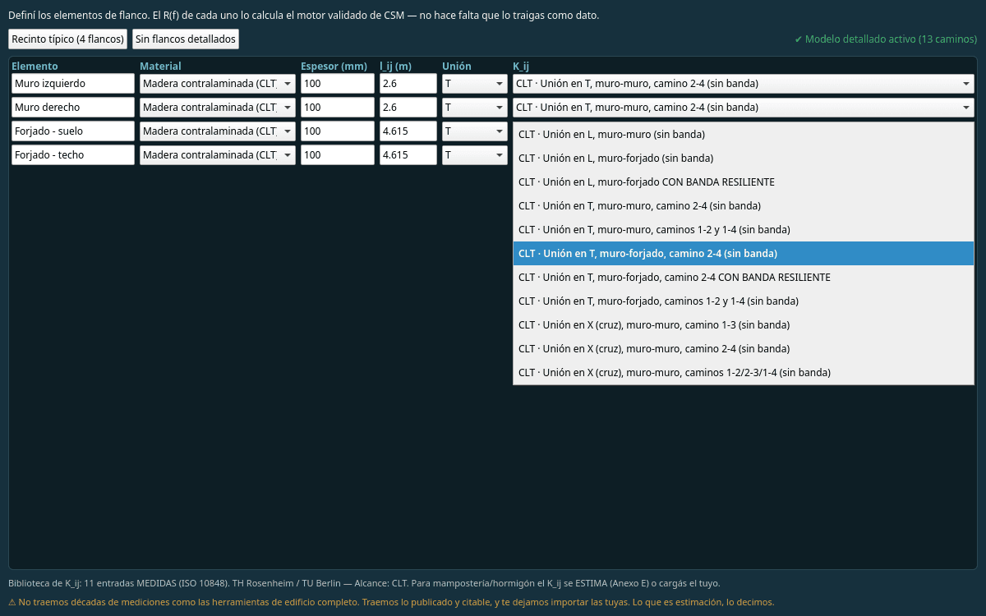Open the Unión dropdown for Forjado - techo

click(475, 155)
